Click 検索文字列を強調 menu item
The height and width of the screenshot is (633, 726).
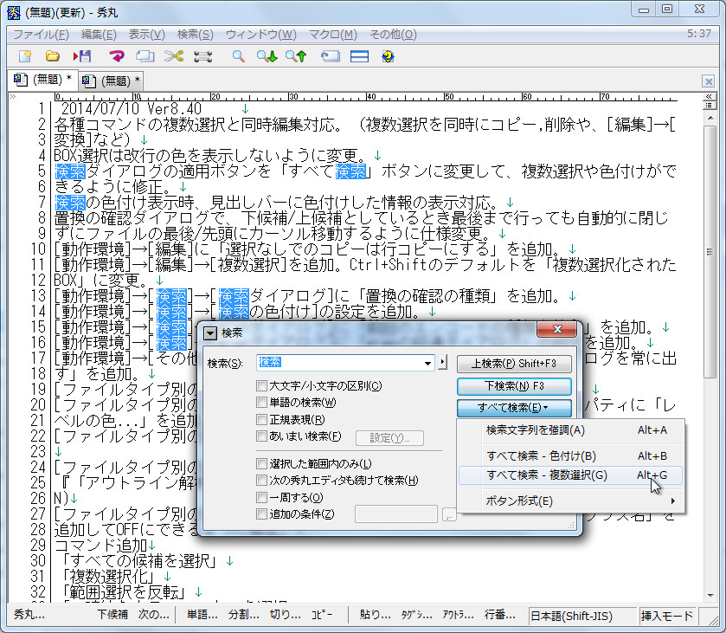coord(570,430)
